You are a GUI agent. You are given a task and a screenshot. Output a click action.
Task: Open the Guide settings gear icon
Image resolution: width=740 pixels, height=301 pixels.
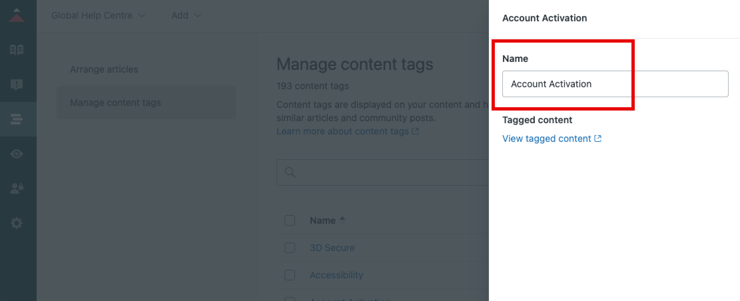(17, 223)
